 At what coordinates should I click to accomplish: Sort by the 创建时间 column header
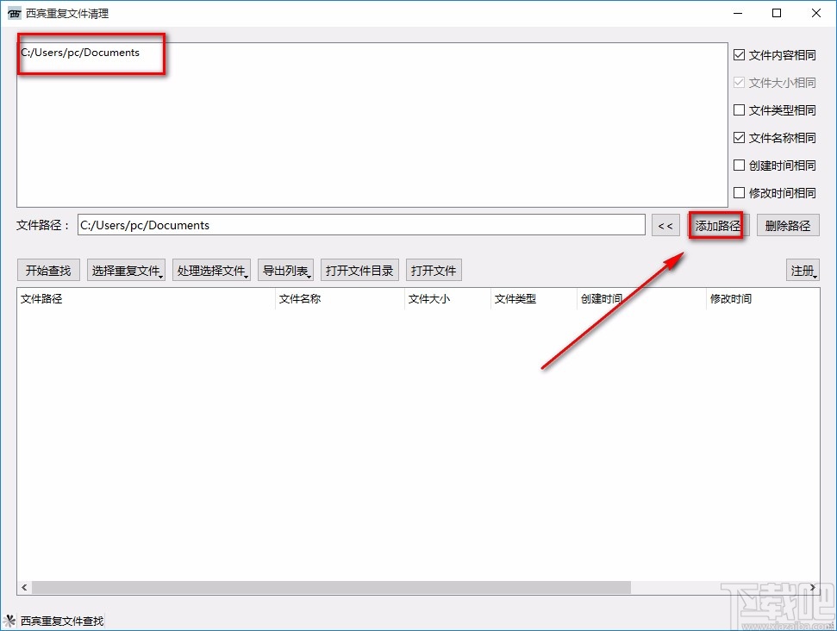(x=641, y=299)
